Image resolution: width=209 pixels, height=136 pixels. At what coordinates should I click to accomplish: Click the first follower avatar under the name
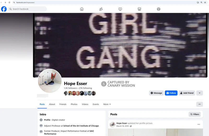coord(66,93)
